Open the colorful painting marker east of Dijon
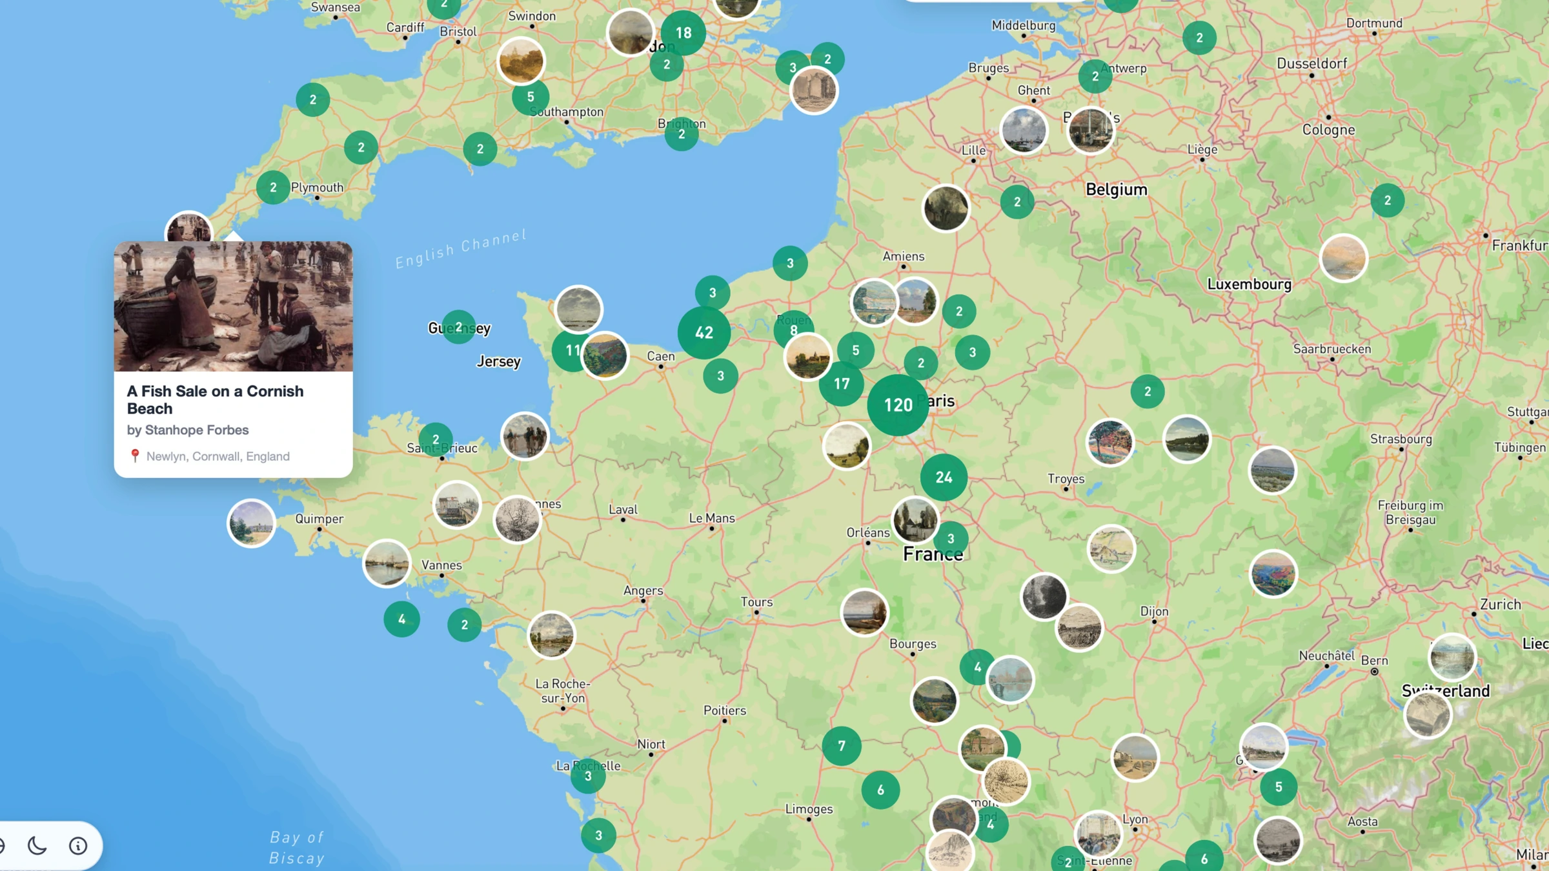The width and height of the screenshot is (1549, 871). coord(1273,574)
